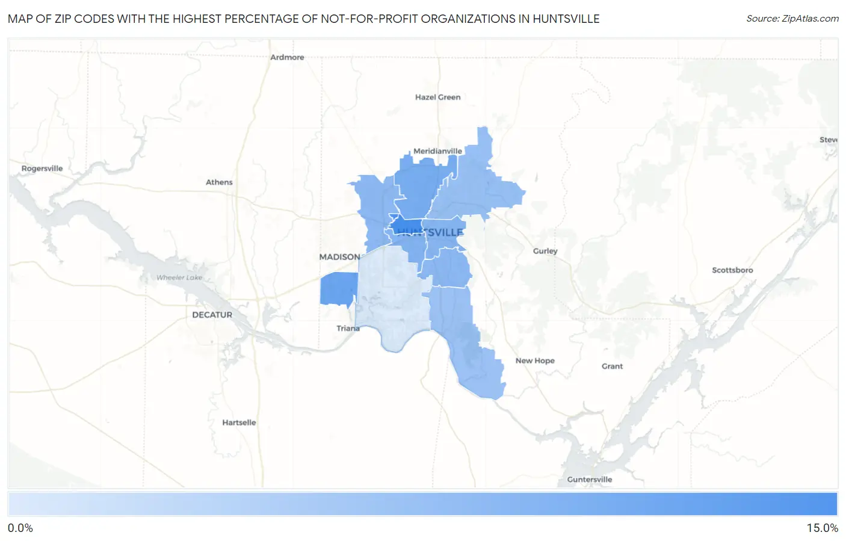Viewport: 846px width, 541px height.
Task: Click the Hartselle city label
Action: 239,422
